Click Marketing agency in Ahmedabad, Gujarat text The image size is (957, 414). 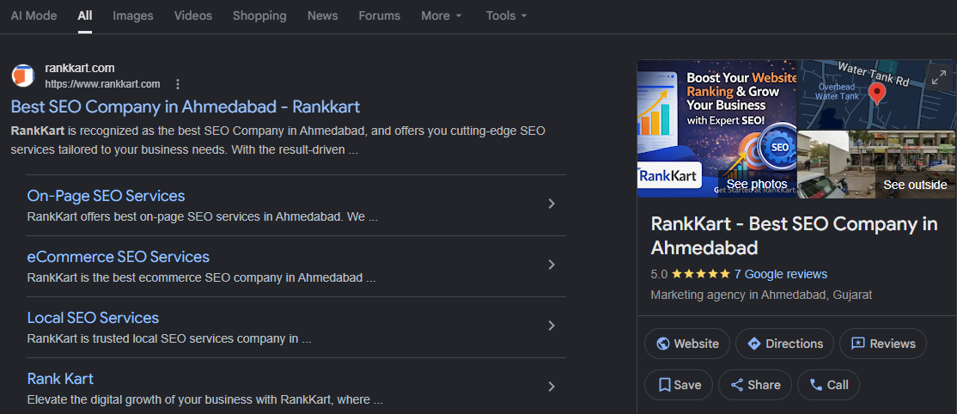coord(761,295)
